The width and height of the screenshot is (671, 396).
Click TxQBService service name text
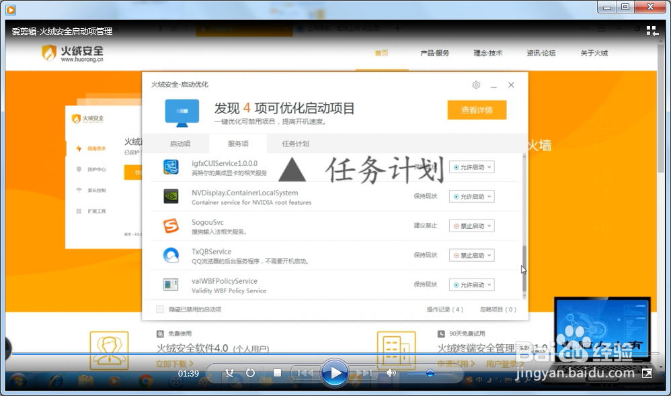tap(211, 252)
